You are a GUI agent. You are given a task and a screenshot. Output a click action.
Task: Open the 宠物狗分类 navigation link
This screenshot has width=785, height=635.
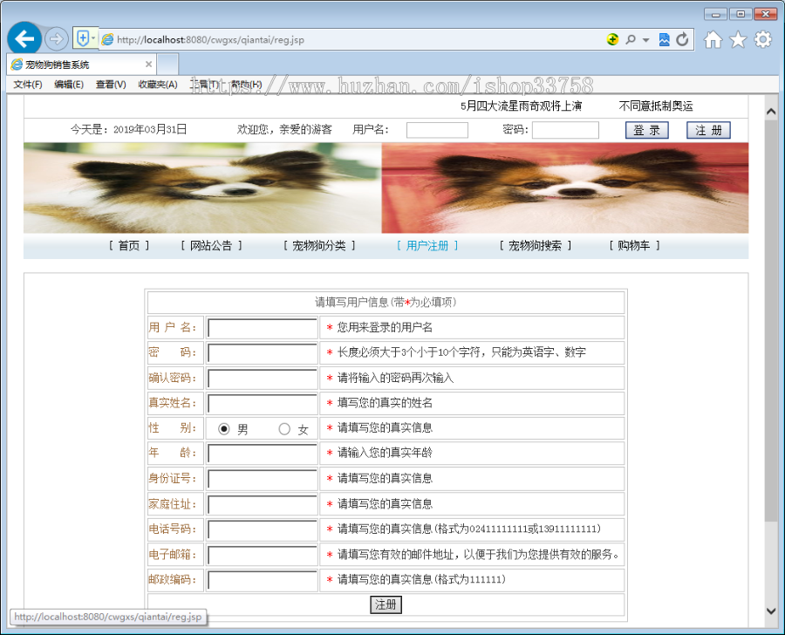coord(319,245)
